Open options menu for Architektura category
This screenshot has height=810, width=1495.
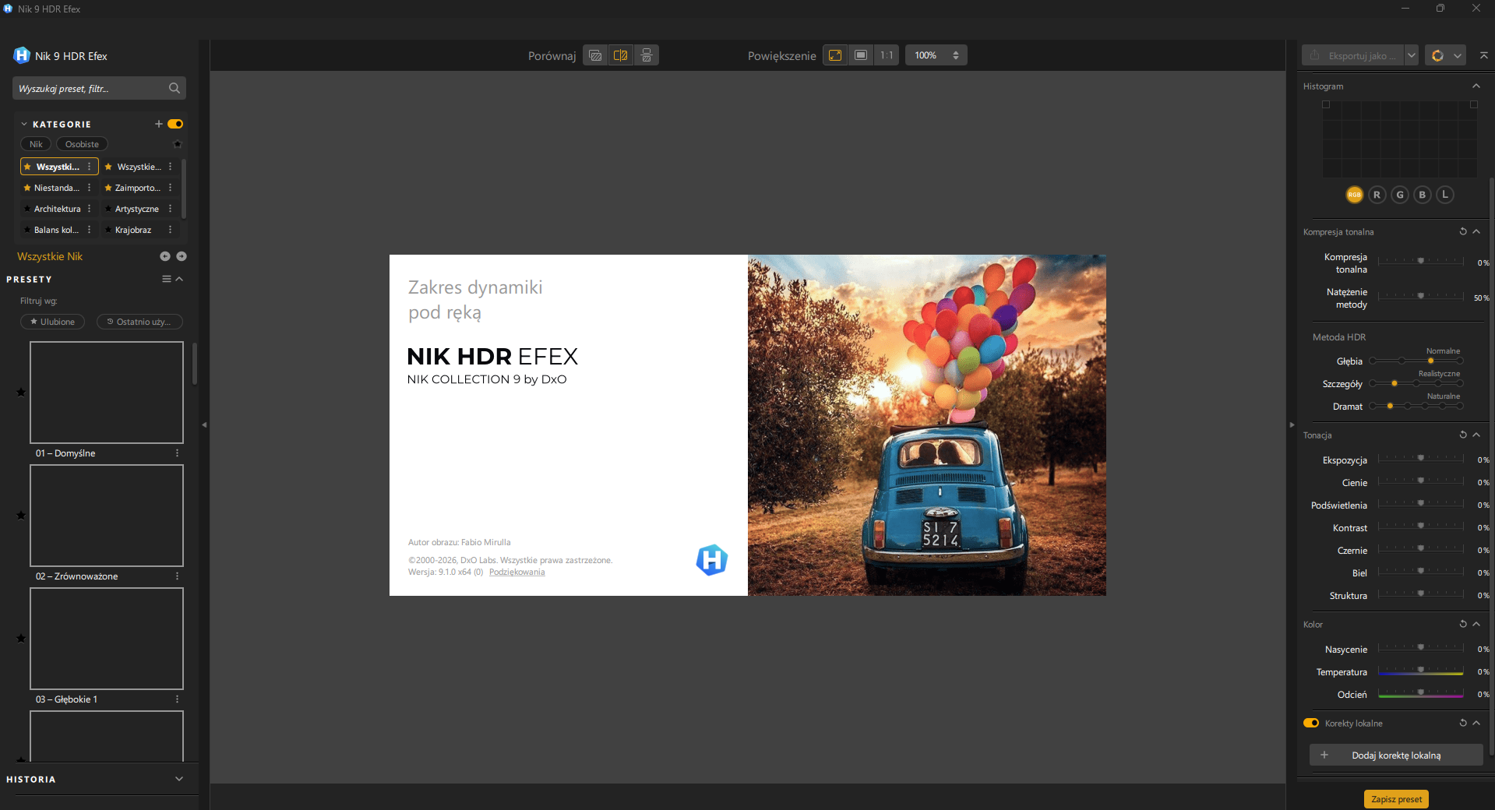[90, 209]
